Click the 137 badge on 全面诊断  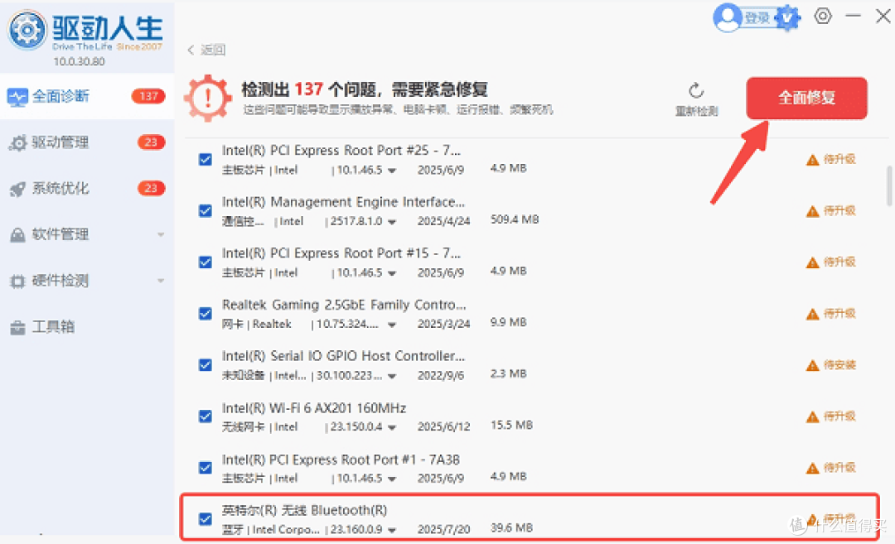click(x=148, y=96)
